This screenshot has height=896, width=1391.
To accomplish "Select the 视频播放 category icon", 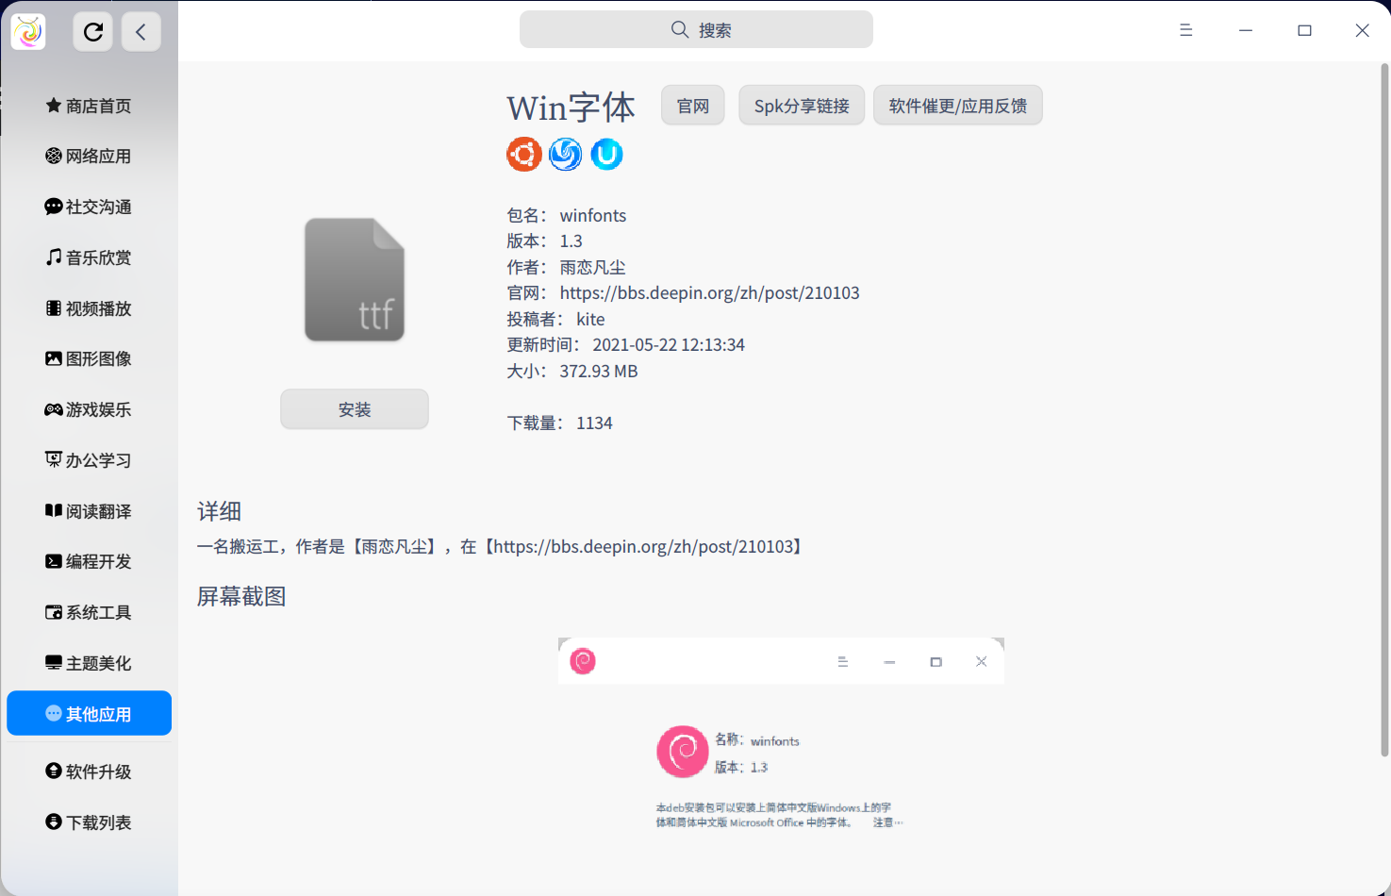I will 54,307.
